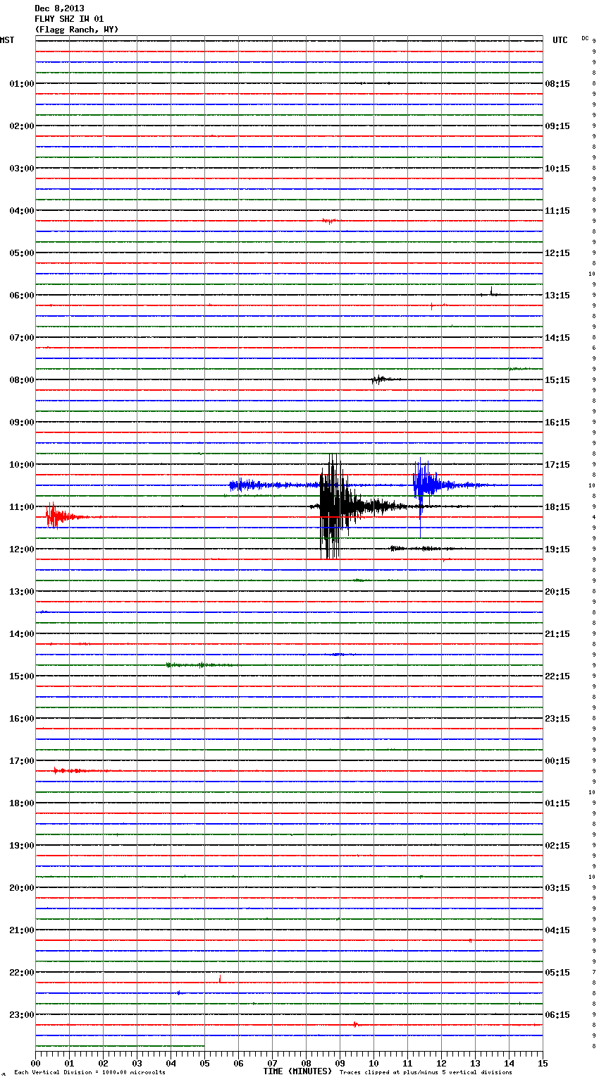Click the 'DC' column header
Viewport: 599px width, 1082px height.
585,38
